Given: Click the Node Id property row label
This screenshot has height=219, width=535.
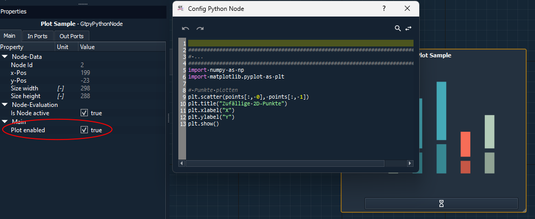Looking at the screenshot, I should coord(22,65).
